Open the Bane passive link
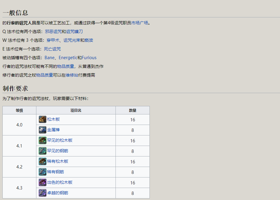 coord(49,58)
